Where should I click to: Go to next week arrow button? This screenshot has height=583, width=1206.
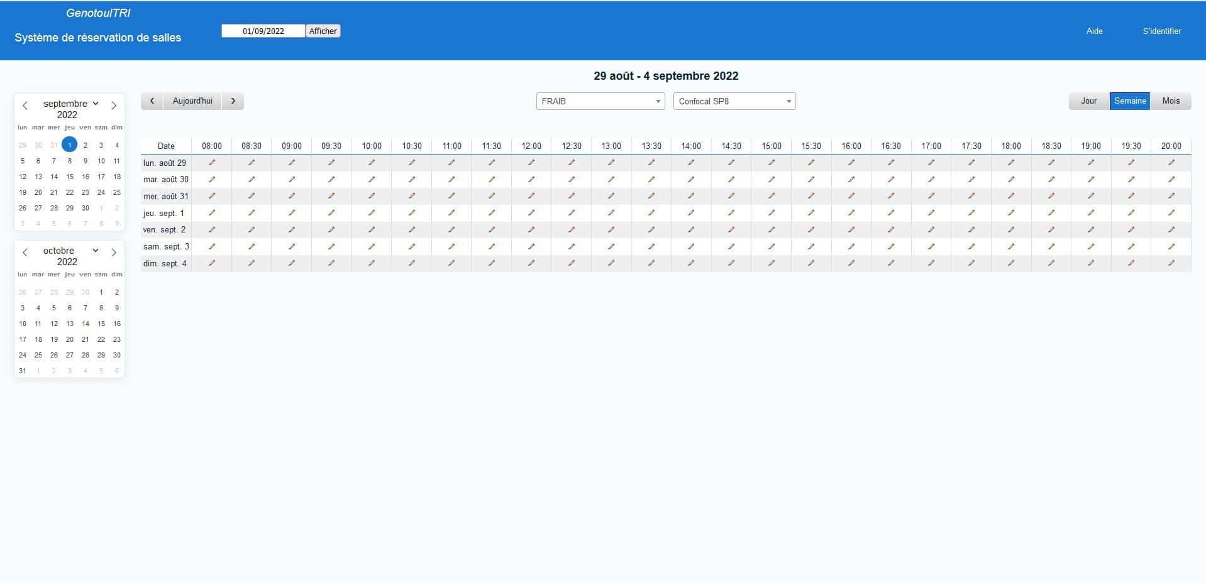point(233,101)
